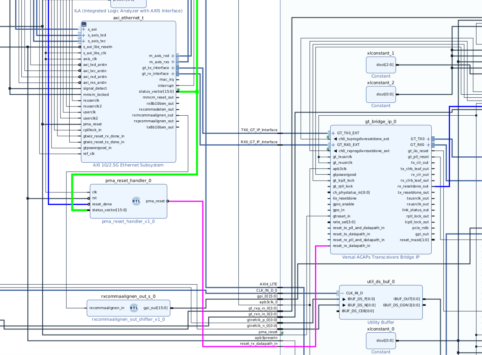Click the RTL icon in rxcommaalignen_out_s_0 block

[134, 308]
